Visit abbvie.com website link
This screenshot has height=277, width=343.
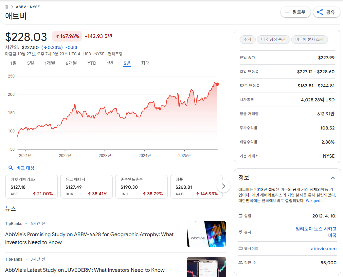(324, 249)
